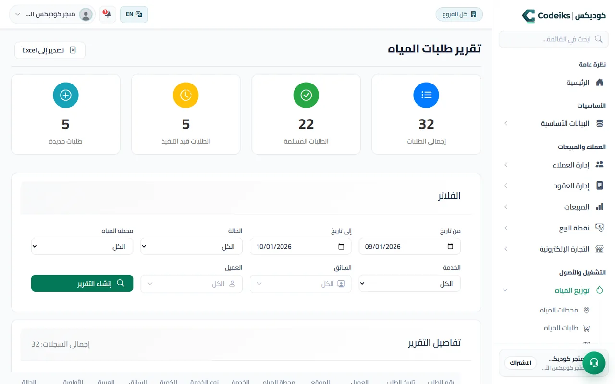Click the database icon for البيانات الأساسية
This screenshot has height=384, width=615.
(x=599, y=123)
